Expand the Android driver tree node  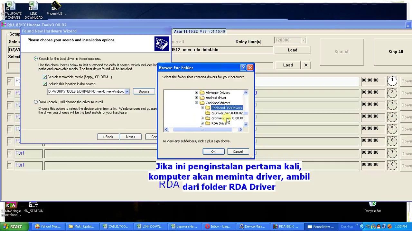(x=196, y=98)
